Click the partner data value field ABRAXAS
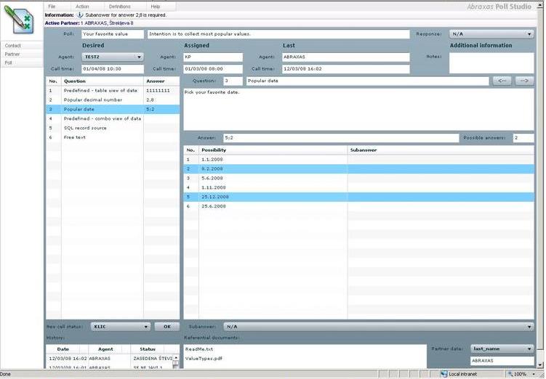This screenshot has height=379, width=546. pos(502,361)
